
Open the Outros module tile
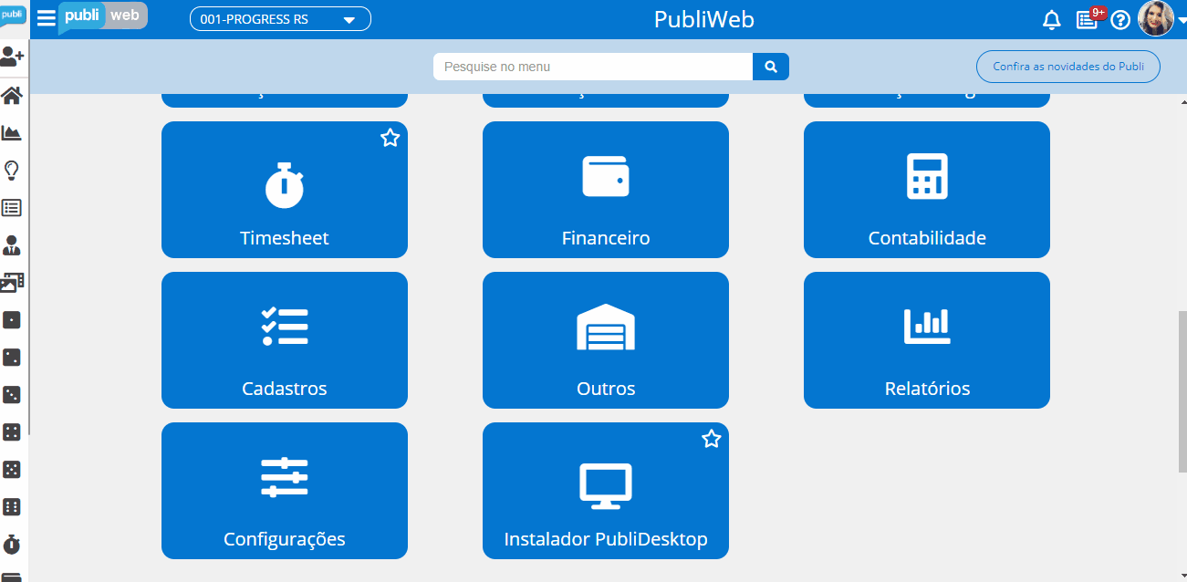pos(606,340)
